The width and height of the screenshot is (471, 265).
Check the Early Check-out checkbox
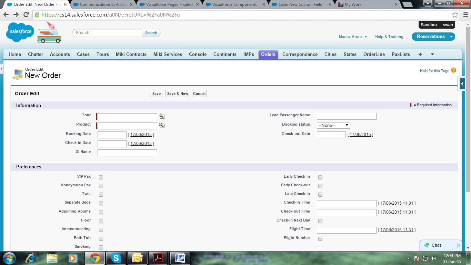click(x=320, y=186)
